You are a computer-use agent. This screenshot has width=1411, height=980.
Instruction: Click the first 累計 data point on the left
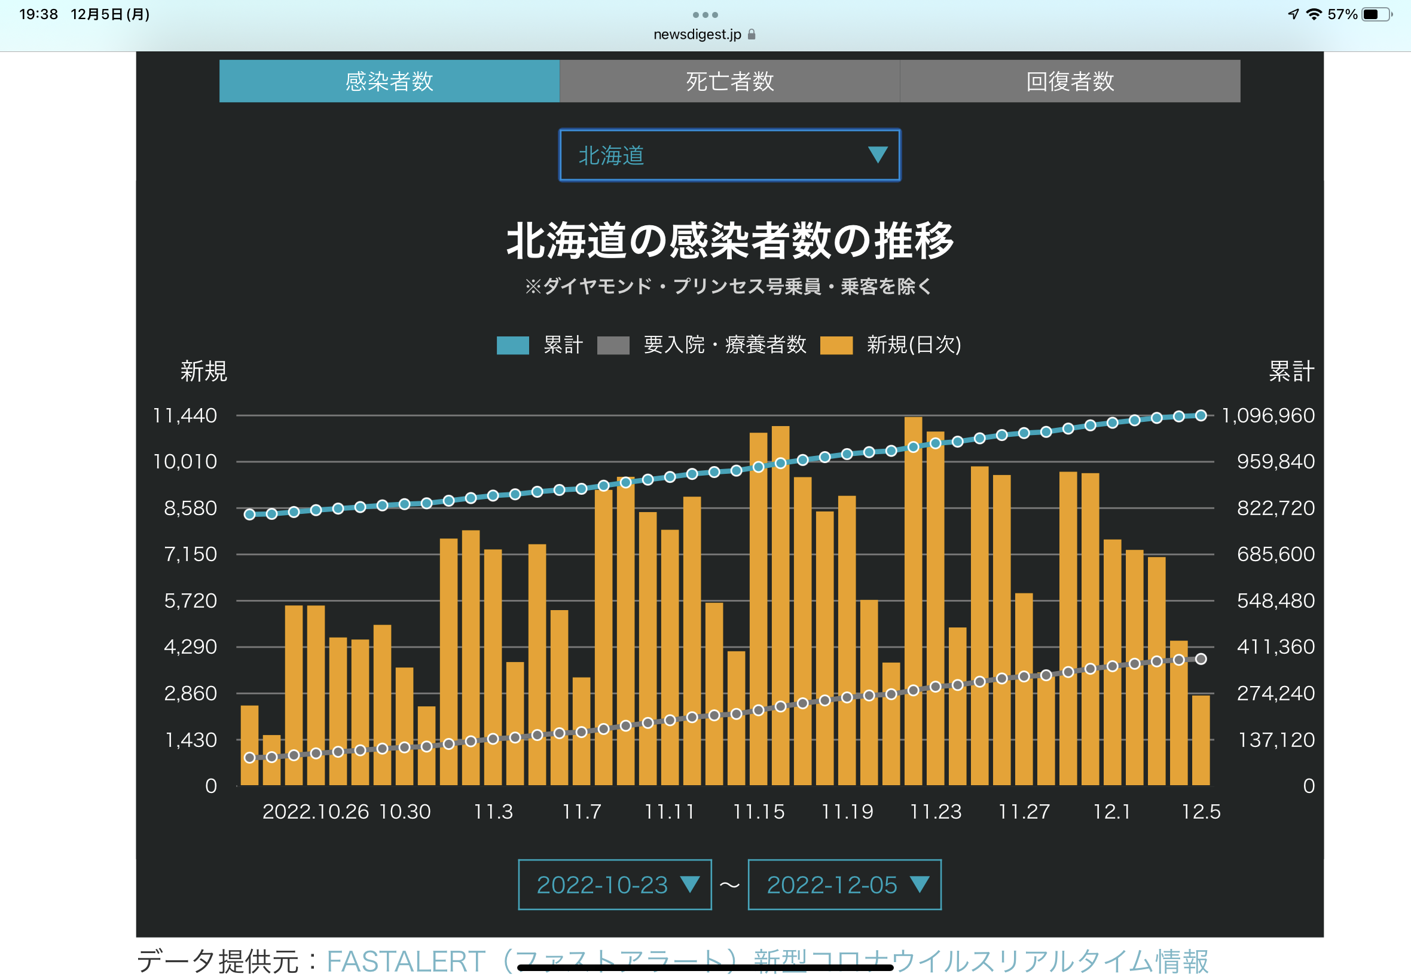(249, 514)
